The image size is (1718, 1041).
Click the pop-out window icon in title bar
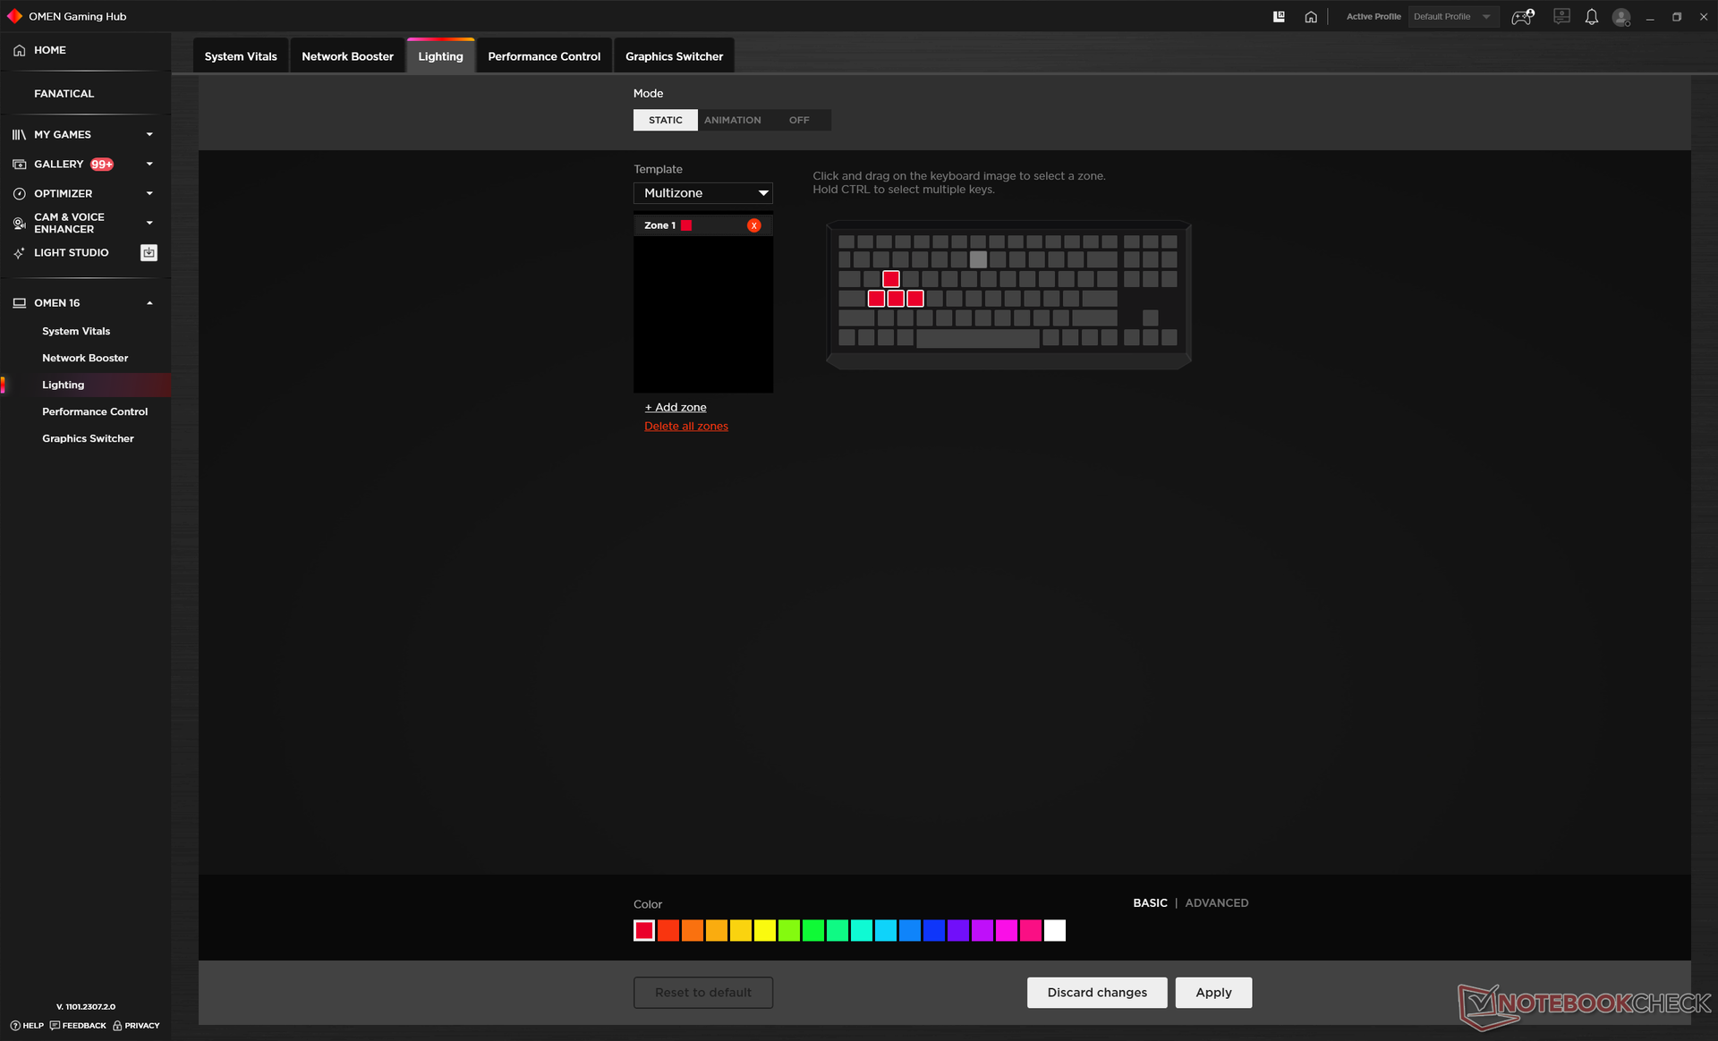1279,17
